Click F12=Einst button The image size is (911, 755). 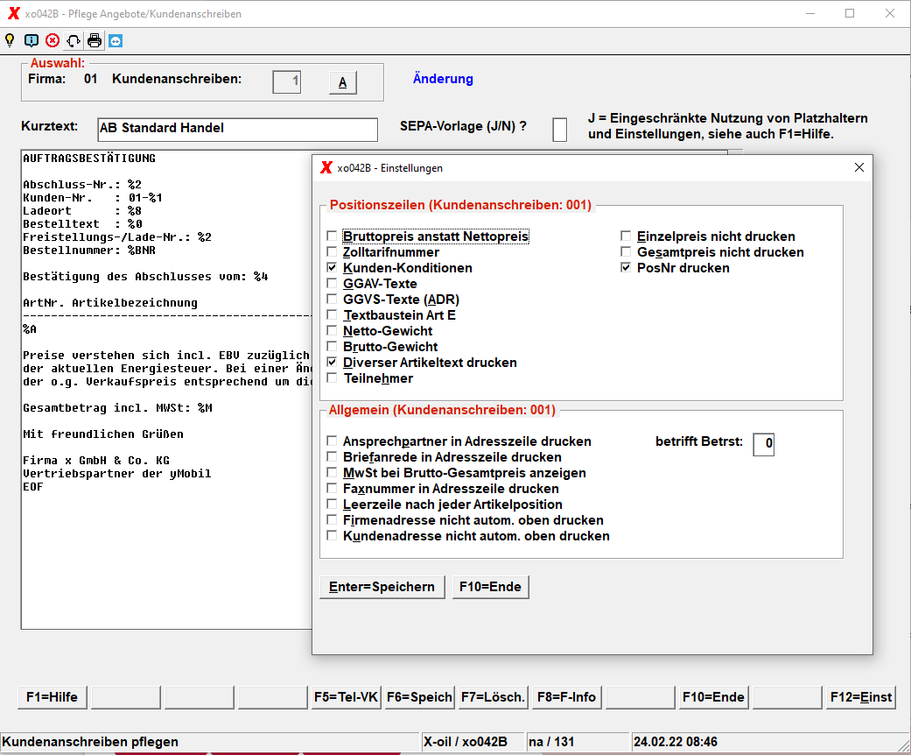click(861, 697)
